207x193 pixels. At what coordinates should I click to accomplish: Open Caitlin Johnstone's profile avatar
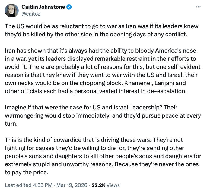[x=11, y=11]
